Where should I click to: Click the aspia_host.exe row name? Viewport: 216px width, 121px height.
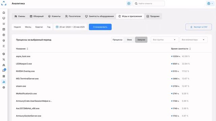tap(23, 56)
